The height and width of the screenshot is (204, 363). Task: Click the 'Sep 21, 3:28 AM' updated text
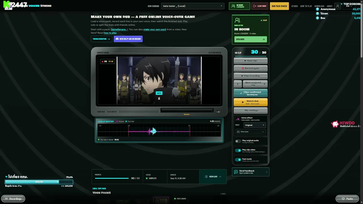coord(178,178)
